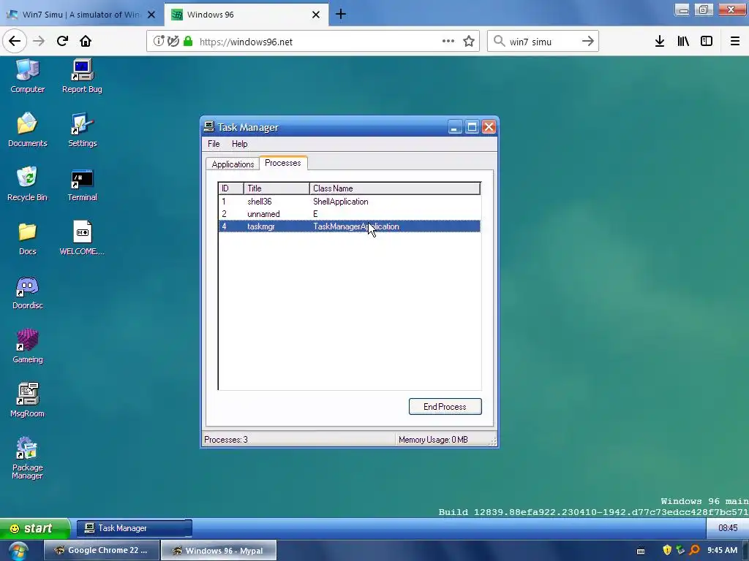Click the address bar URL field

click(x=313, y=42)
